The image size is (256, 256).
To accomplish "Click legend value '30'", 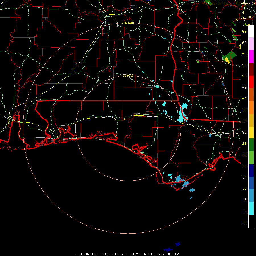I will pyautogui.click(x=244, y=132).
